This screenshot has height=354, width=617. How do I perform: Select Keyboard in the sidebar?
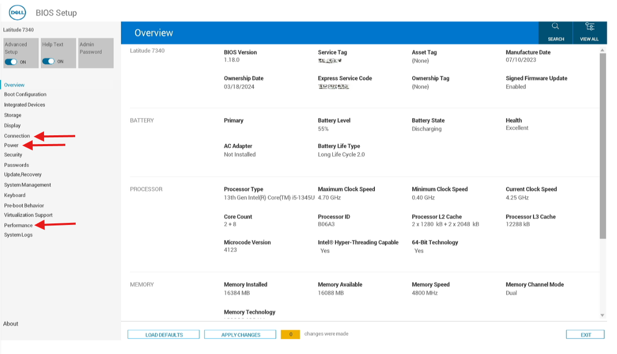[15, 195]
